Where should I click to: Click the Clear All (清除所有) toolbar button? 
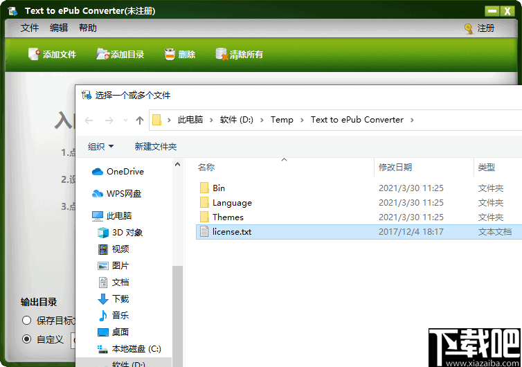239,54
